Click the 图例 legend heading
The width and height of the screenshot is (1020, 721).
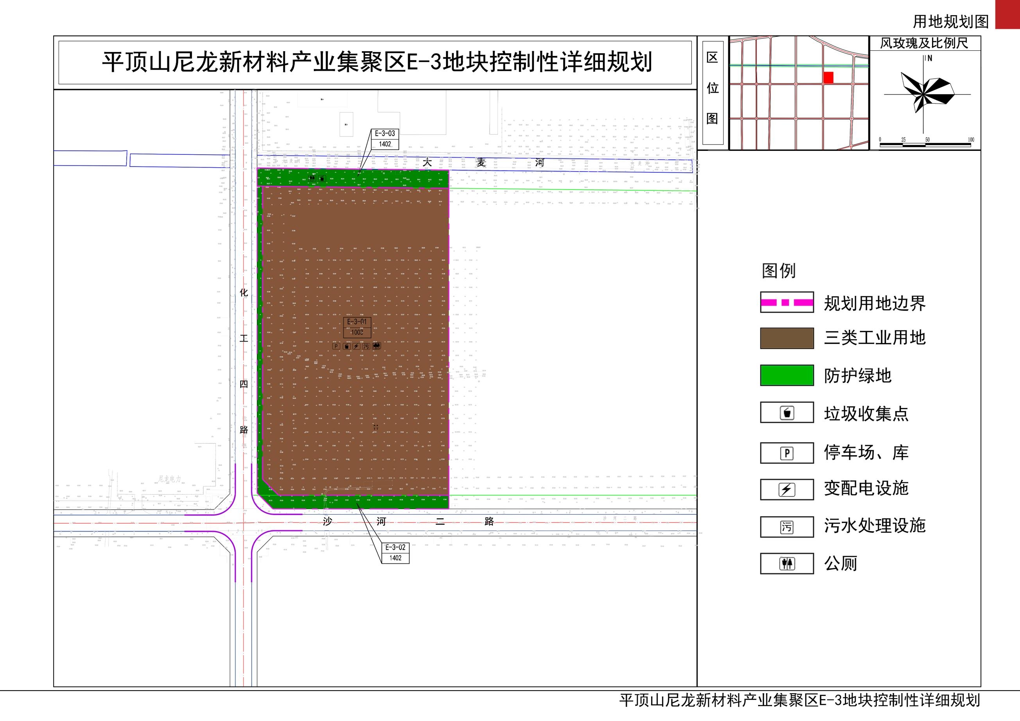(x=778, y=270)
